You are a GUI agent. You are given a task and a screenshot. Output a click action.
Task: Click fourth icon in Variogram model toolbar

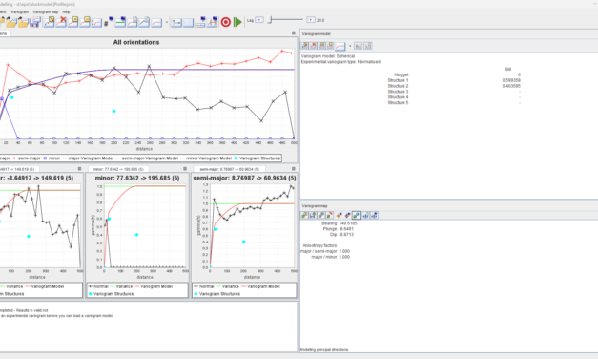point(330,46)
